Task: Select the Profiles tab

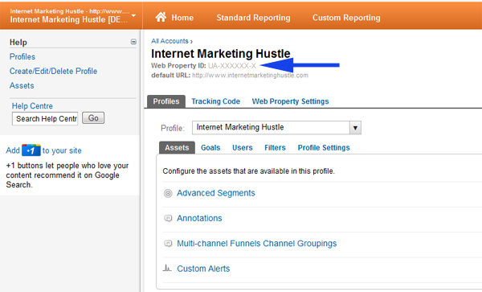Action: coord(166,101)
